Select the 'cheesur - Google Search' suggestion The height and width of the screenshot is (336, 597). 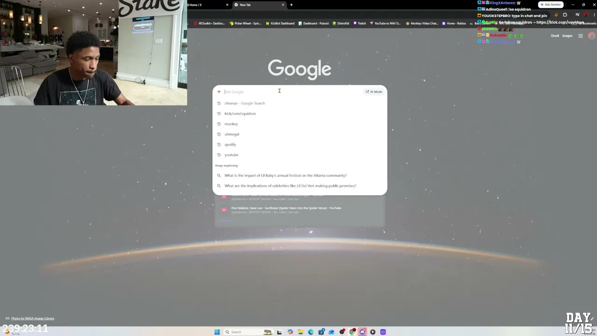click(x=300, y=103)
